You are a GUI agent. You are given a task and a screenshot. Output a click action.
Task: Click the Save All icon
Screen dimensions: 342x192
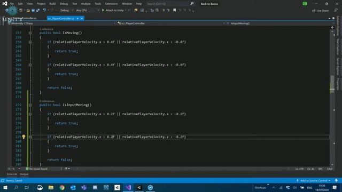[x=38, y=10]
